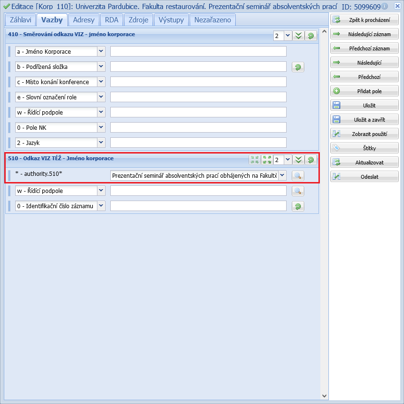The image size is (404, 404).
Task: Switch to the Záhlaví tab
Action: [20, 20]
